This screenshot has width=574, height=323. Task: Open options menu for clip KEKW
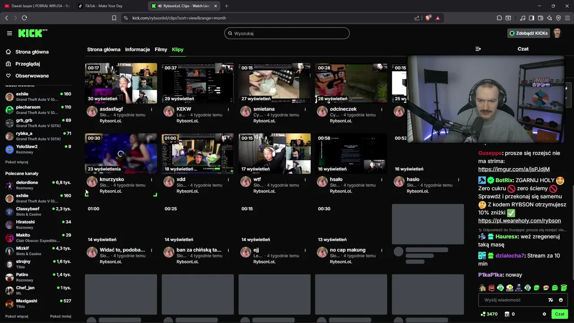228,109
